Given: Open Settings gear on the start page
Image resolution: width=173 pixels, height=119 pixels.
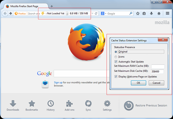Looking at the screenshot, I should click(x=107, y=105).
